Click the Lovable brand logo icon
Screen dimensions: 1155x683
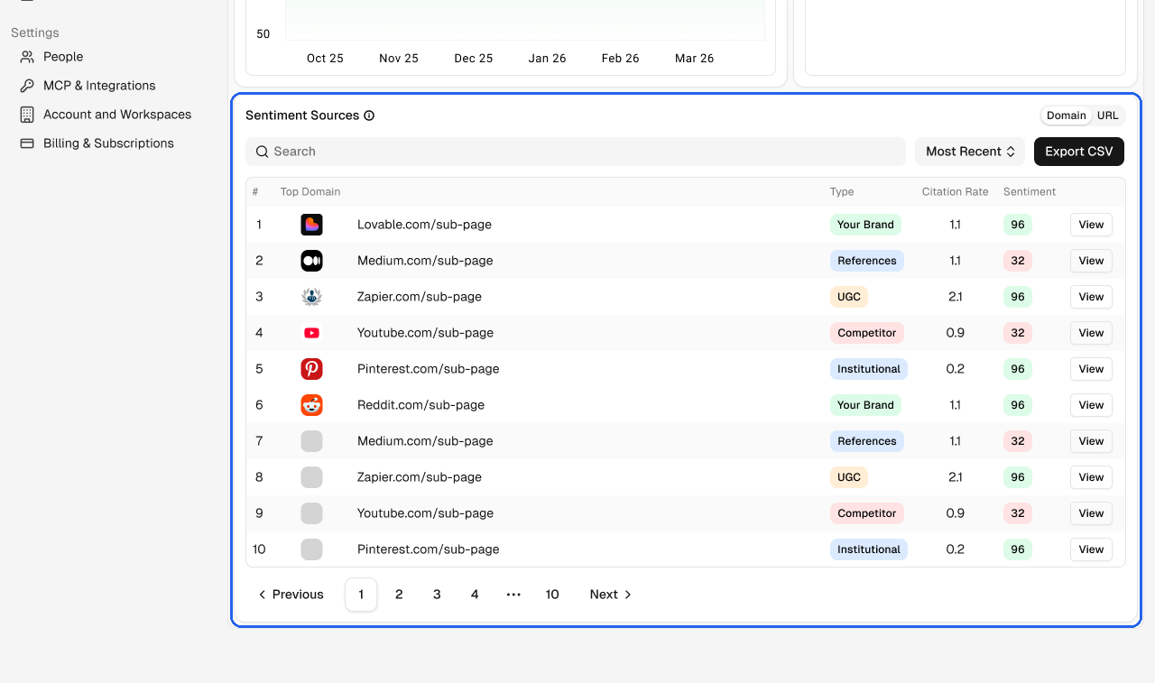(x=311, y=225)
